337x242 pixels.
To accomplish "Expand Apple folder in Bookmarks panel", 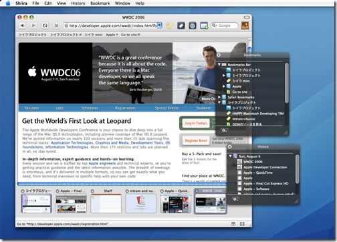I will pos(224,86).
